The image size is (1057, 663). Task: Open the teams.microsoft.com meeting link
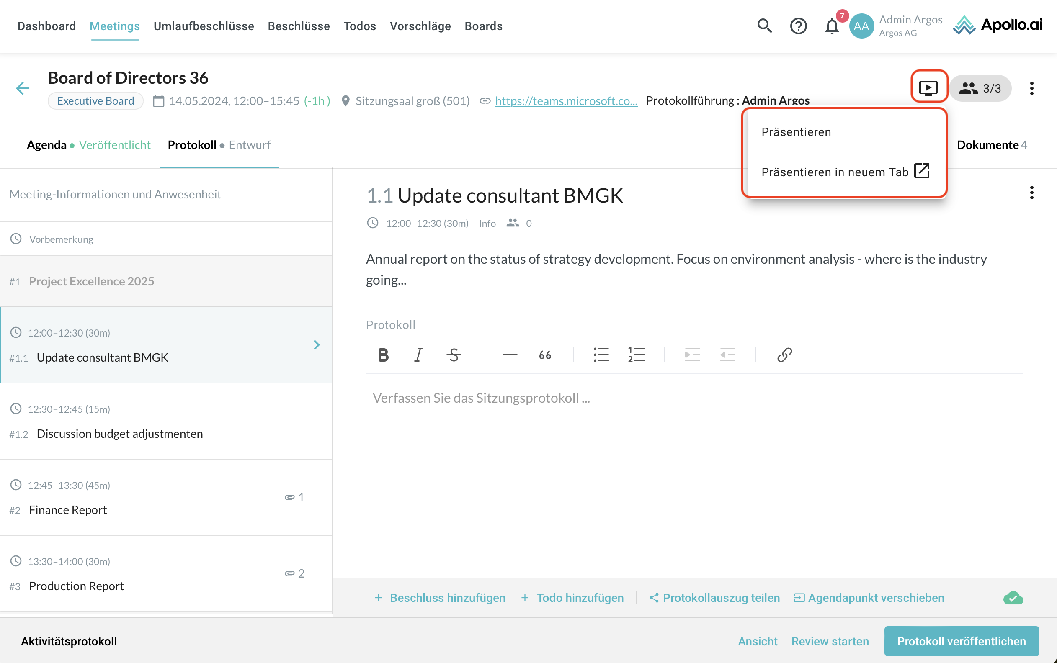point(566,101)
